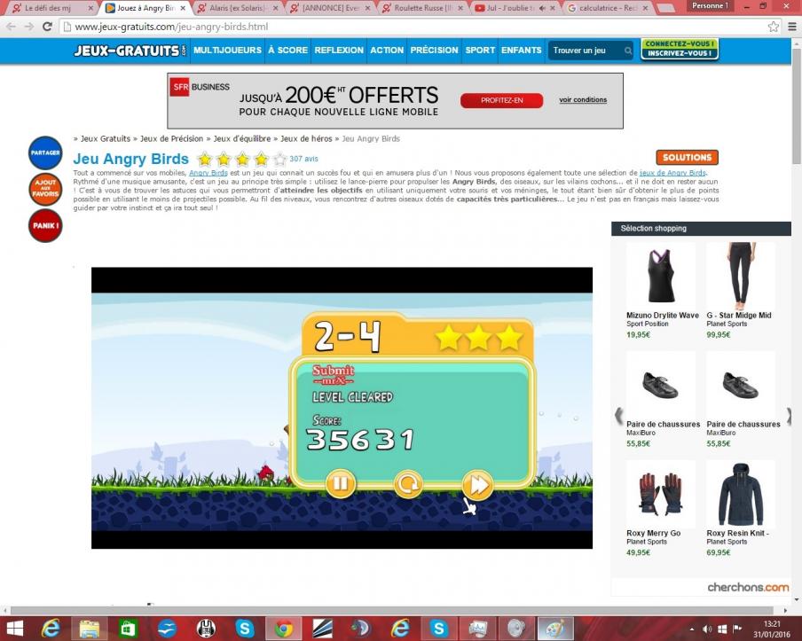This screenshot has width=802, height=641.
Task: Open Windows File Explorer from taskbar
Action: tap(90, 628)
